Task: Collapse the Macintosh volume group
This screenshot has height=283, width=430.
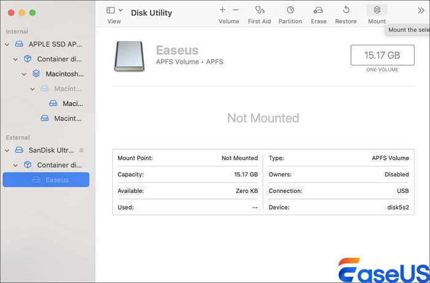Action: coord(25,74)
